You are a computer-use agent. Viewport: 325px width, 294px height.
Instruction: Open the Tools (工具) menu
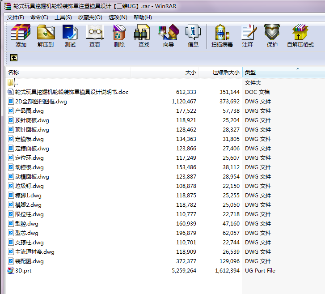(63, 17)
